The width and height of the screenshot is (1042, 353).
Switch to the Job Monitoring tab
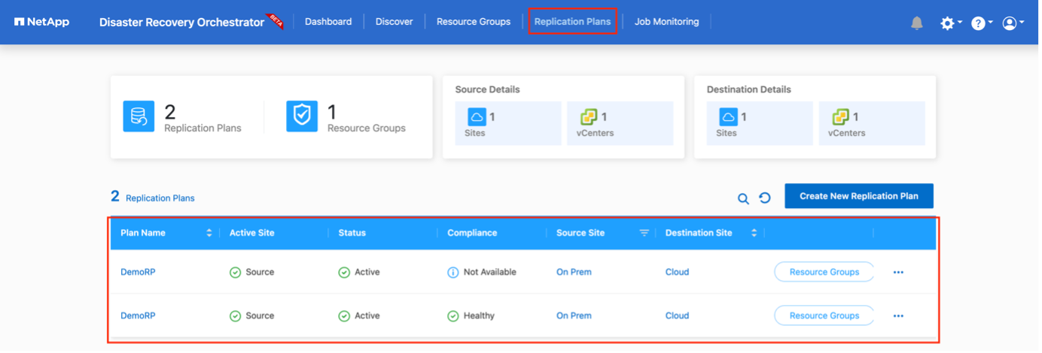coord(666,22)
